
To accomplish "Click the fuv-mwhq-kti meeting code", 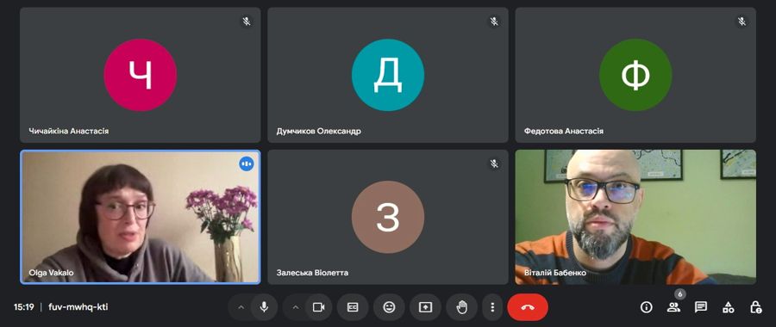I will pos(78,307).
